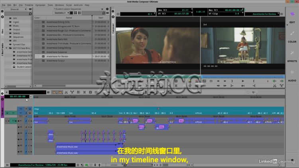Image resolution: width=299 pixels, height=168 pixels.
Task: Collapse the MC110 Class Bins folder
Action: [x=7, y=48]
